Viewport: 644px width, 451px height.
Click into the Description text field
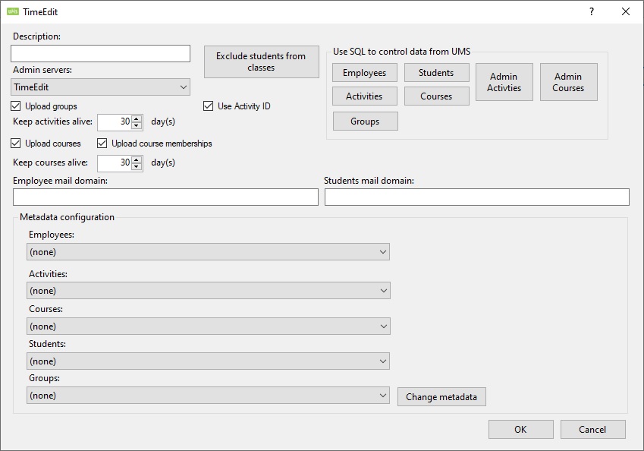[x=100, y=53]
